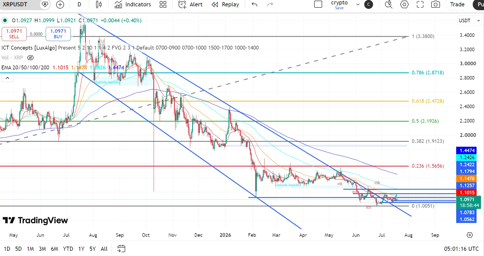This screenshot has height=256, width=484.
Task: Undo the last chart action
Action: [x=254, y=4]
